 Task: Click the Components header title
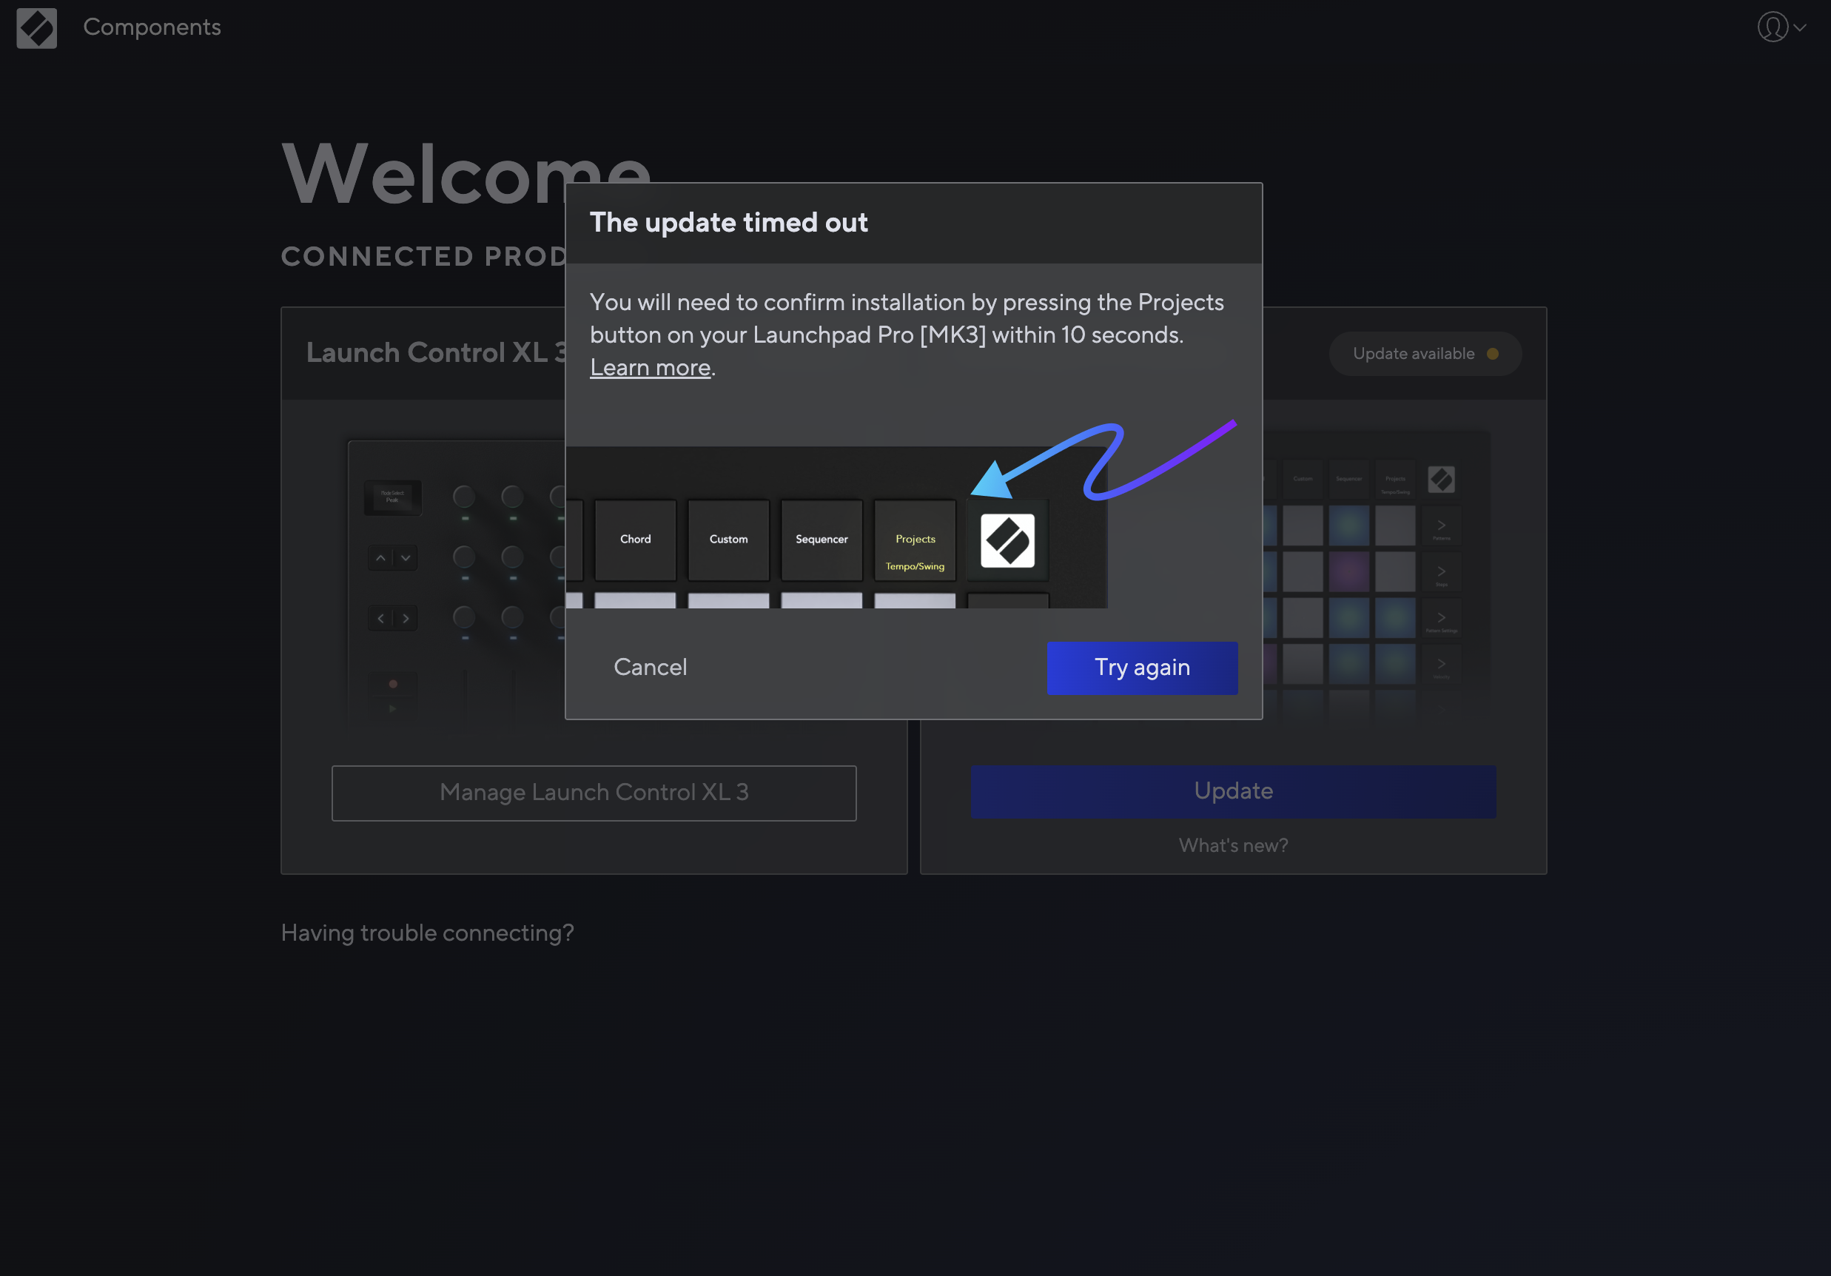pyautogui.click(x=152, y=28)
